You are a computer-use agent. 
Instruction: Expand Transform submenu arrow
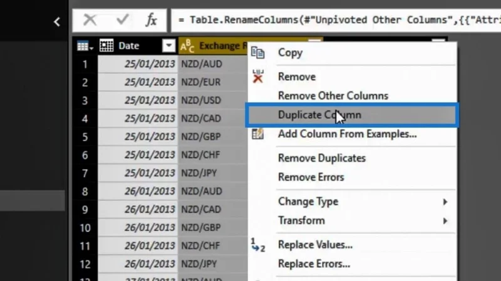pyautogui.click(x=445, y=221)
